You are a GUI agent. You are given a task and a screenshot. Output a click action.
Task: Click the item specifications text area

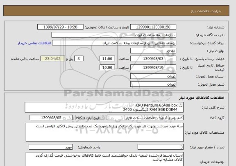(x=104, y=132)
